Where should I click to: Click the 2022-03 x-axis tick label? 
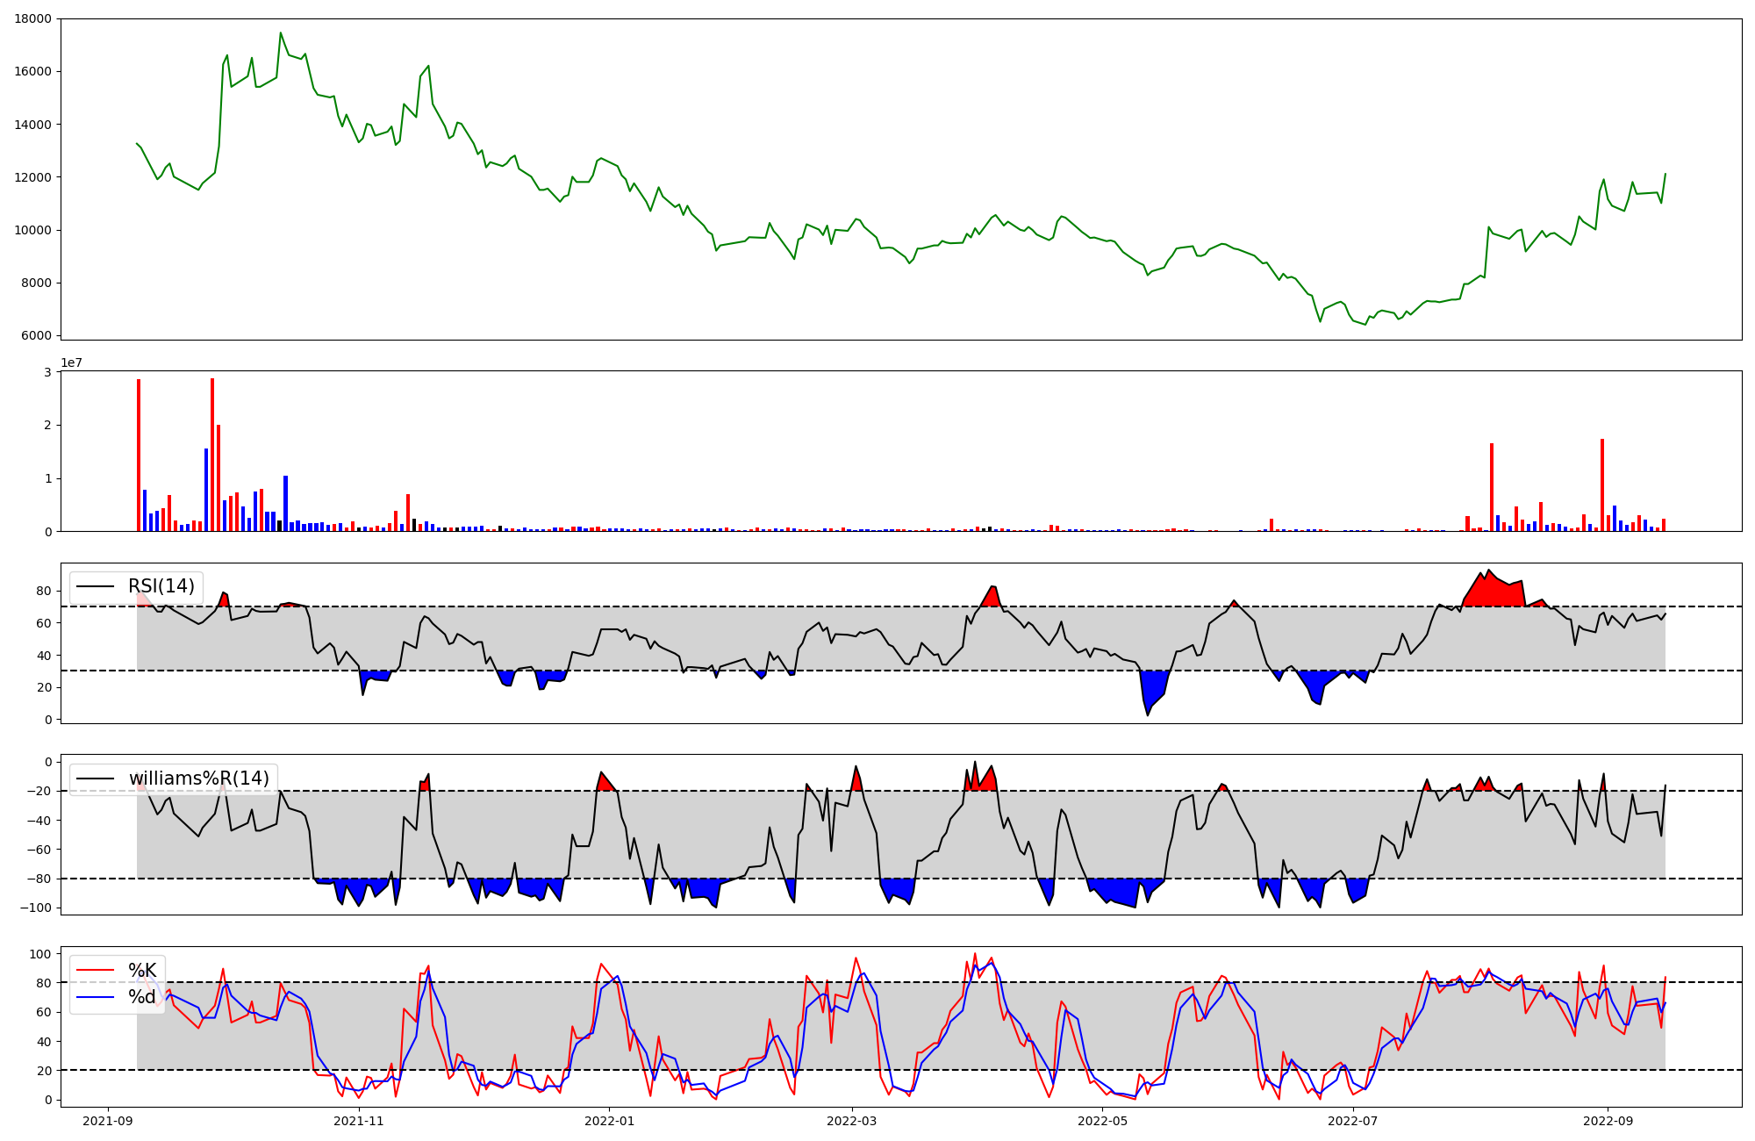click(x=852, y=1121)
